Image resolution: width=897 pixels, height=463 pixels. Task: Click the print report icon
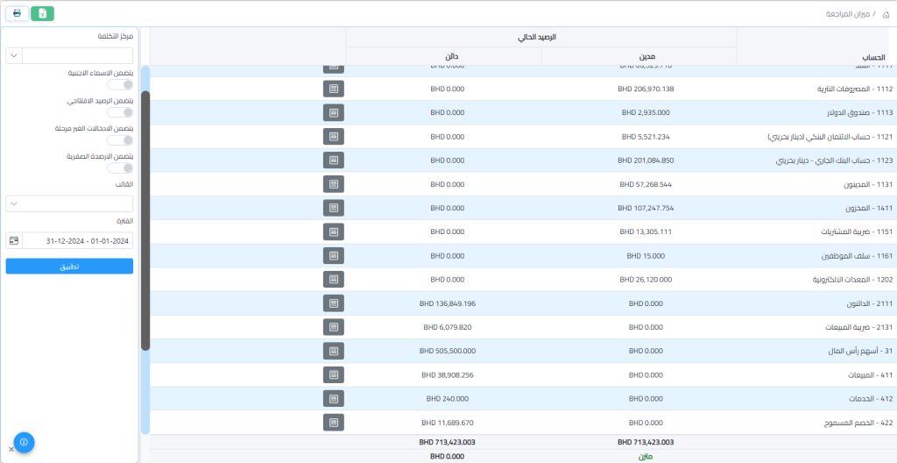click(17, 13)
